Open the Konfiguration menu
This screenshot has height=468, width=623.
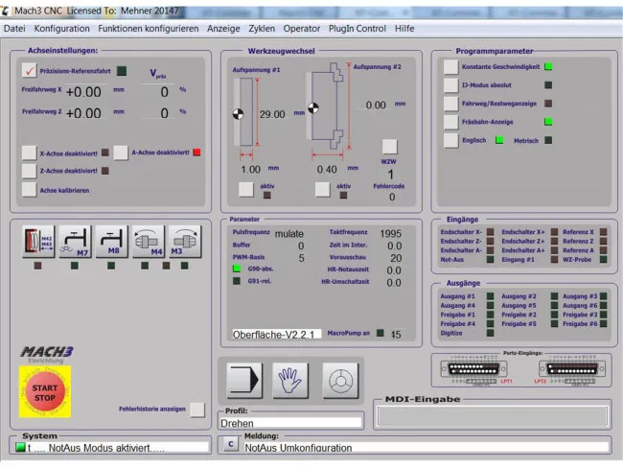[x=61, y=29]
